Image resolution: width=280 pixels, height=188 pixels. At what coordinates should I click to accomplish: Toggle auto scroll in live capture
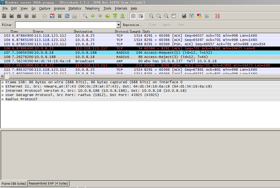coord(141,16)
